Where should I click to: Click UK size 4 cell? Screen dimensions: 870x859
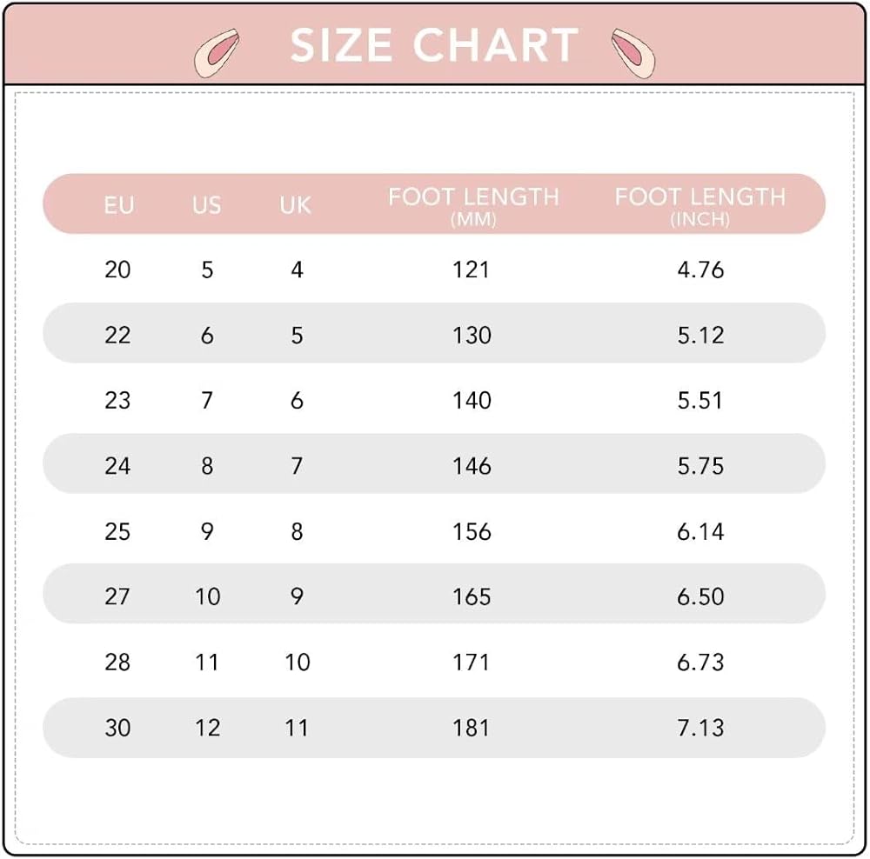[x=297, y=270]
